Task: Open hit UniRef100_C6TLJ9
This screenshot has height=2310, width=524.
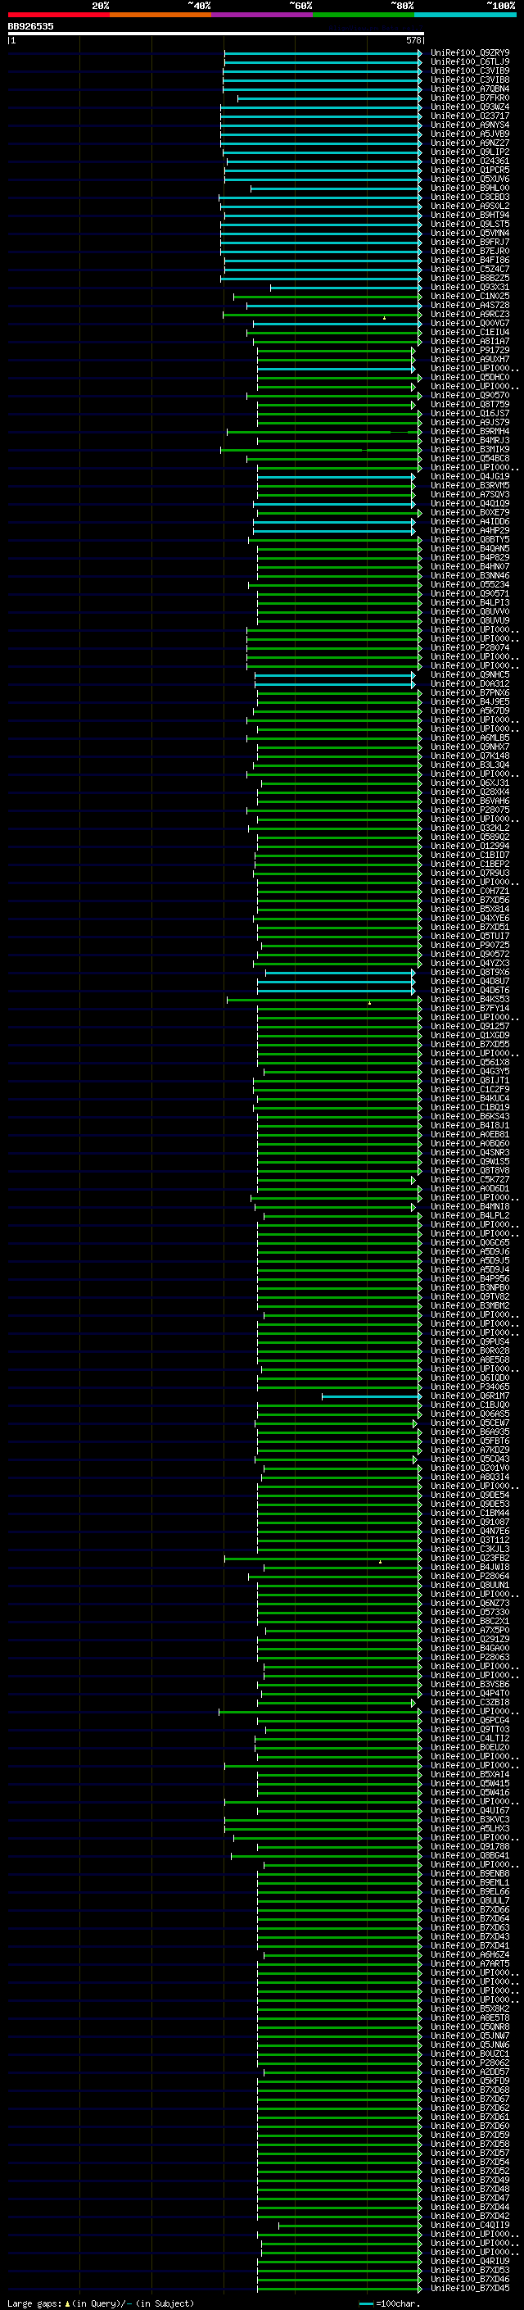Action: coord(470,62)
